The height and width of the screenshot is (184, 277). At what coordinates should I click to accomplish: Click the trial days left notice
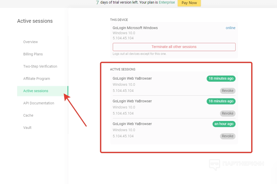[x=135, y=3]
